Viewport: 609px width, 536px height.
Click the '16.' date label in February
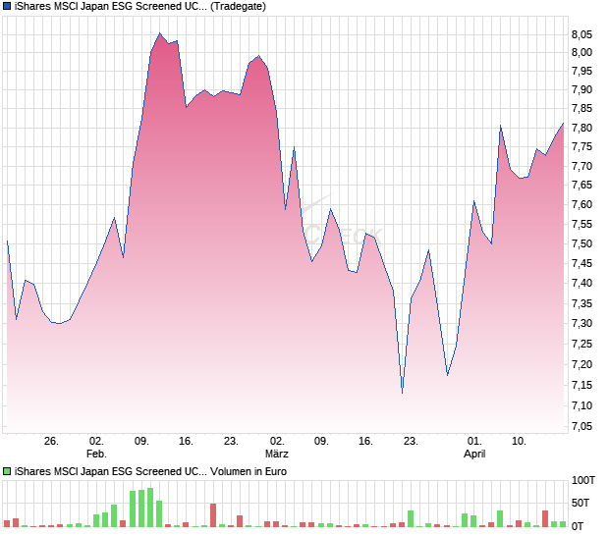pyautogui.click(x=186, y=442)
